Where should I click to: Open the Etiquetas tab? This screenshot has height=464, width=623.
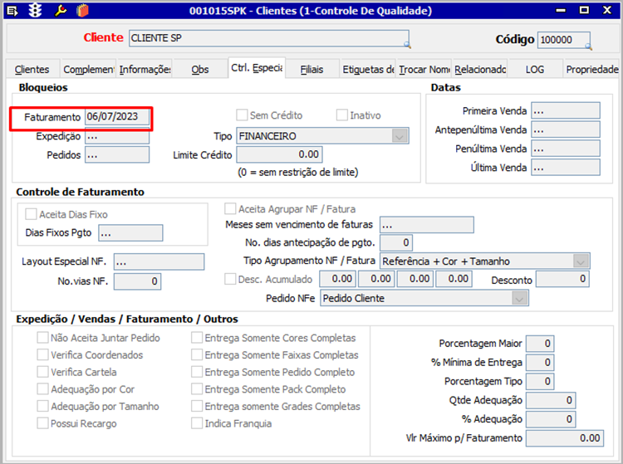(368, 70)
